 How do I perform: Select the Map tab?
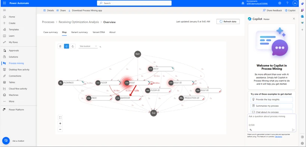point(64,32)
